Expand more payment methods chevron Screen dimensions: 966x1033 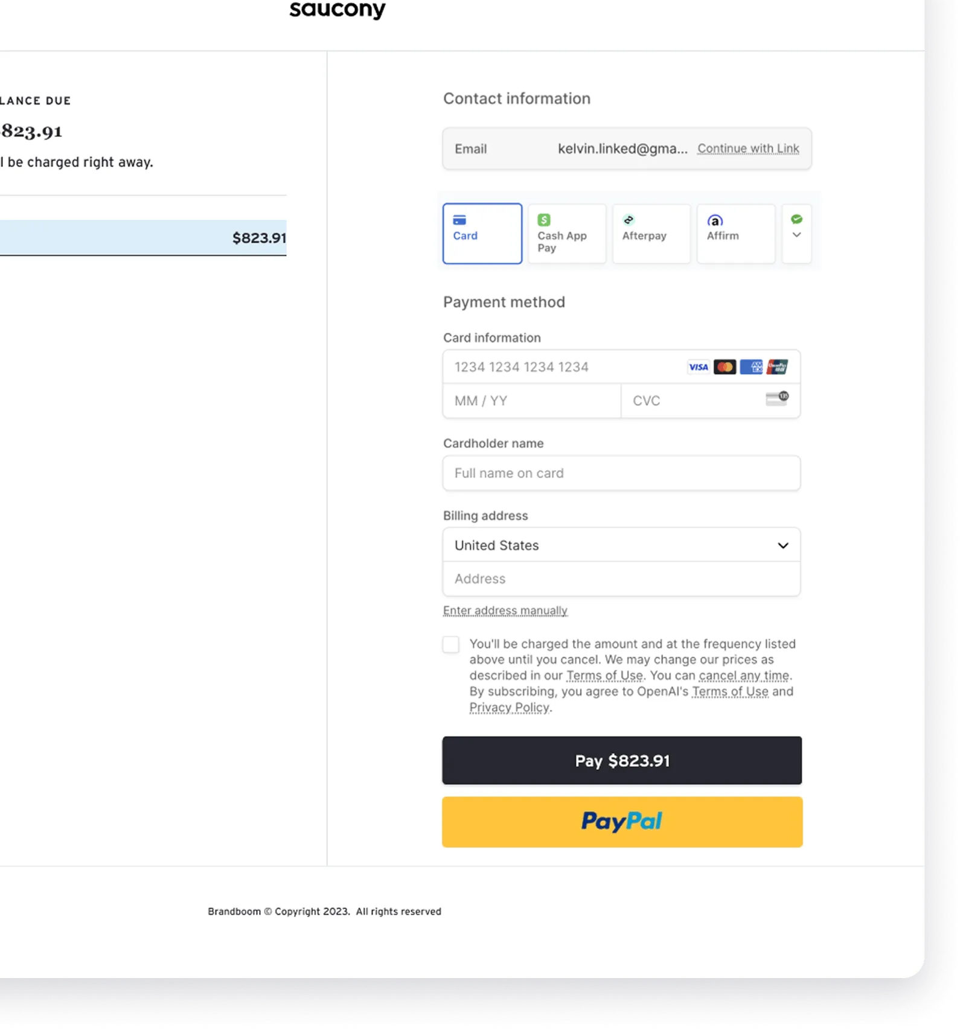(x=797, y=235)
